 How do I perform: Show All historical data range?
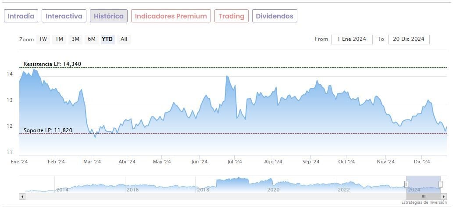(124, 39)
